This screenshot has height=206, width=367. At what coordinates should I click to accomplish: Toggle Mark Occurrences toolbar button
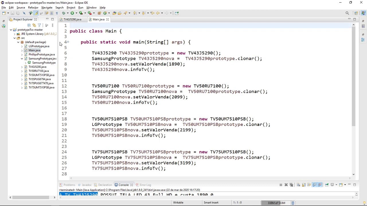(36, 13)
